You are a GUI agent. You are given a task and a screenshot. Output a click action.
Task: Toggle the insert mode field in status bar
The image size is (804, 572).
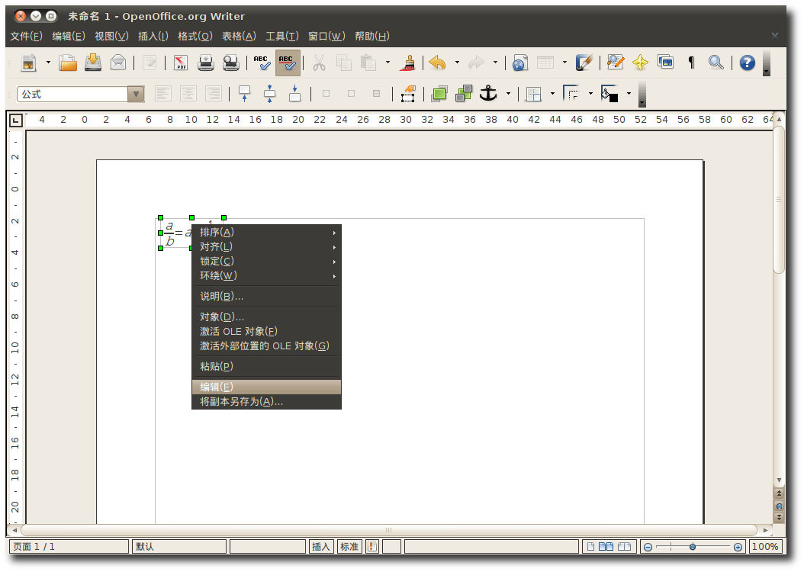[321, 547]
